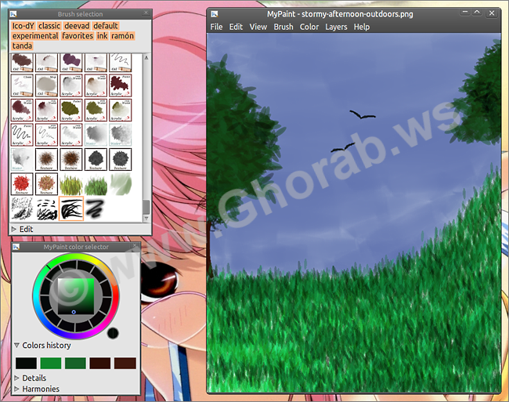509x402 pixels.
Task: Minimize the MyPaint main window
Action: point(465,13)
